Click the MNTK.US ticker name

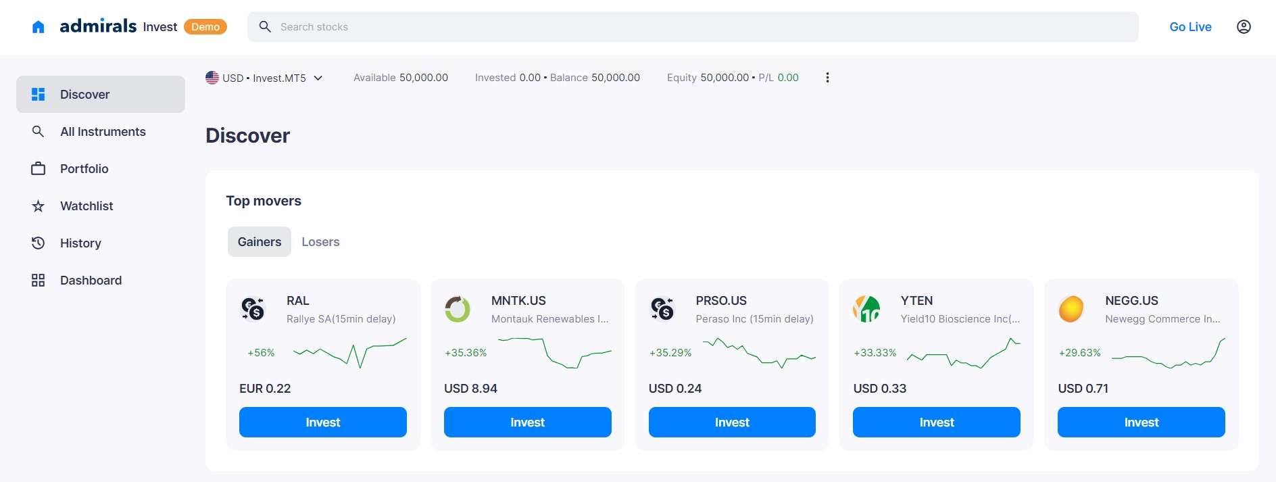pos(518,301)
